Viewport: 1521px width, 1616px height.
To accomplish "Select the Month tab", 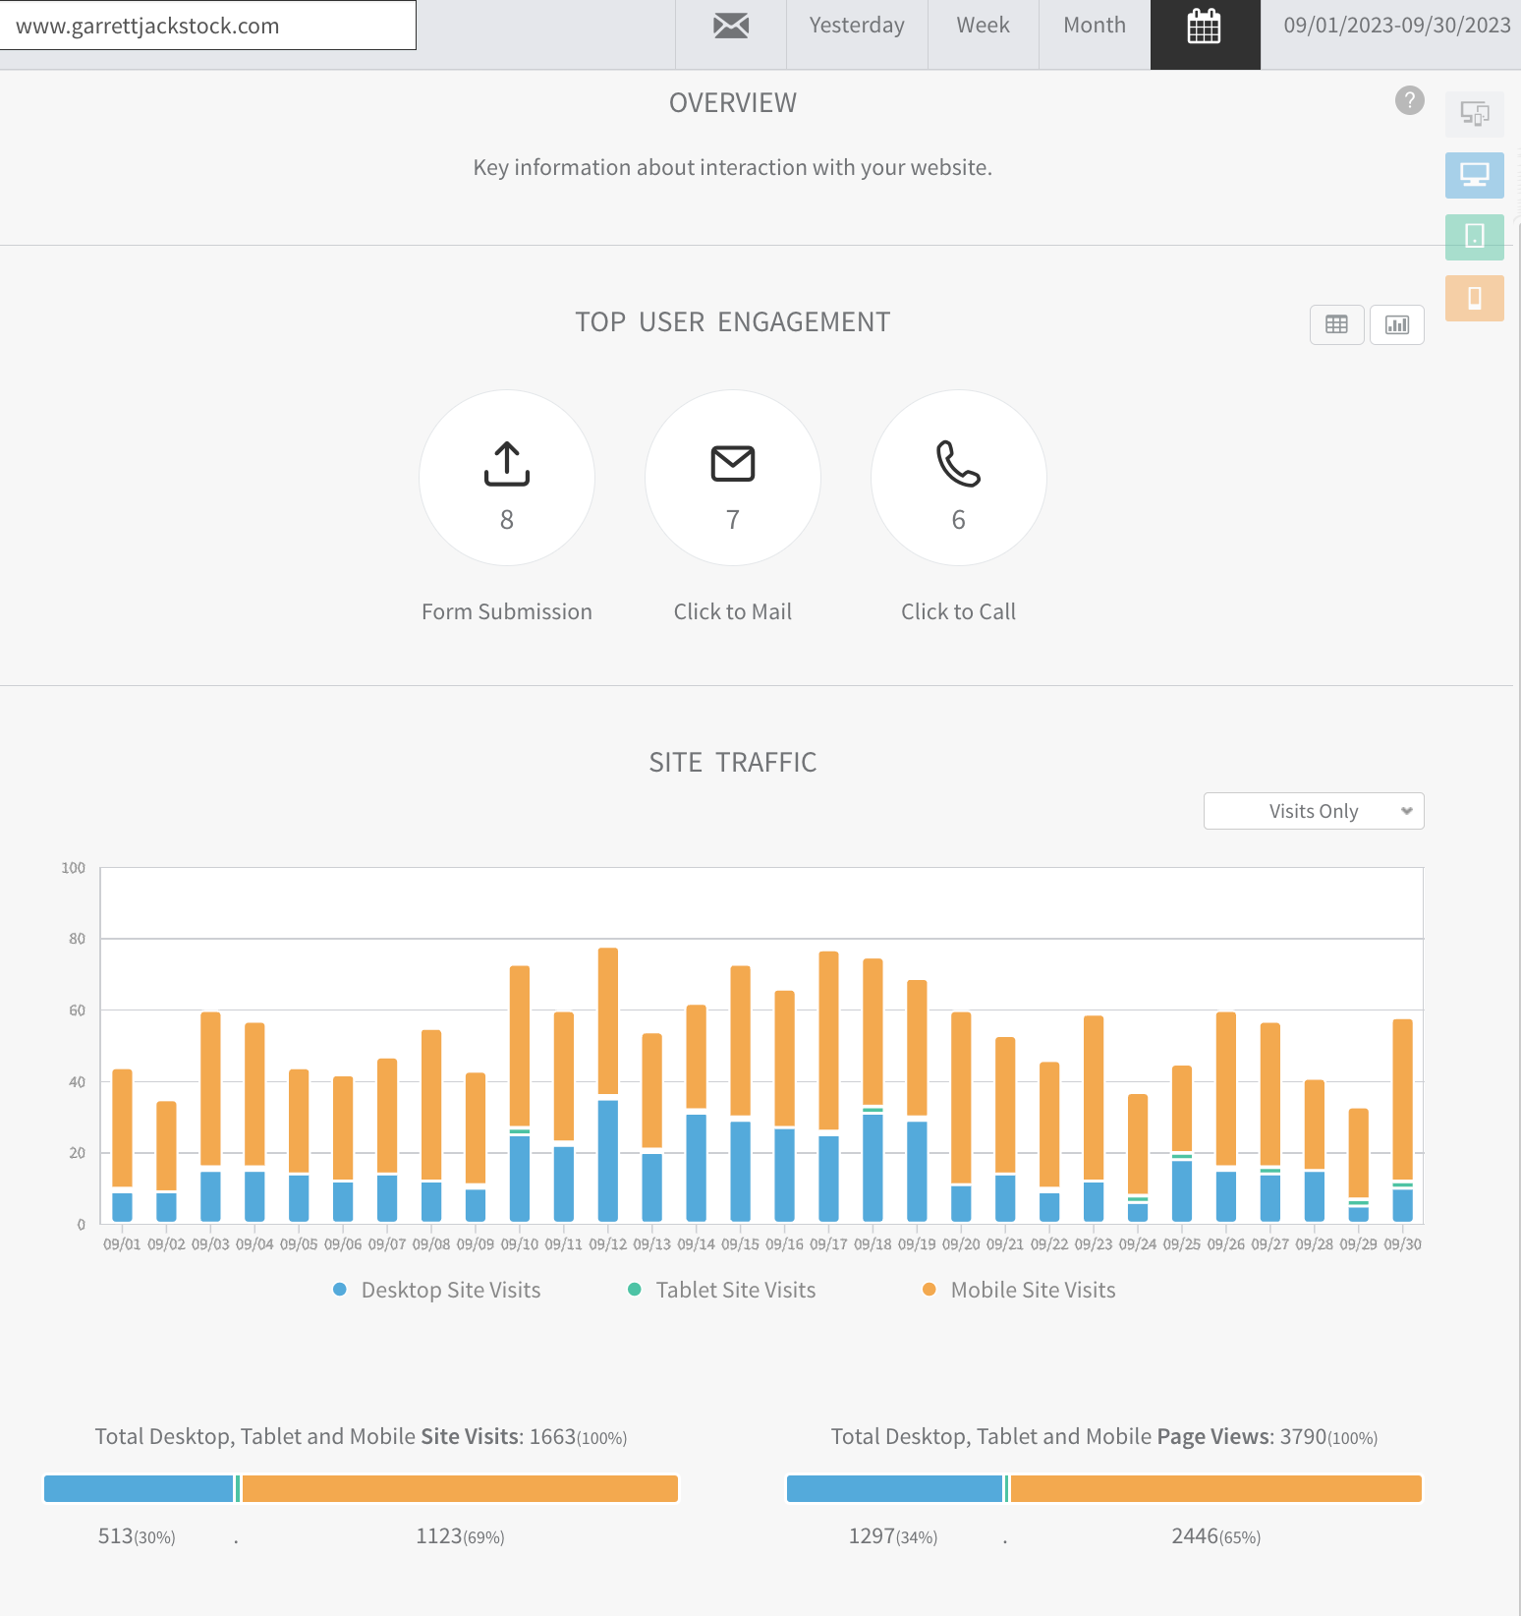I will (1095, 26).
